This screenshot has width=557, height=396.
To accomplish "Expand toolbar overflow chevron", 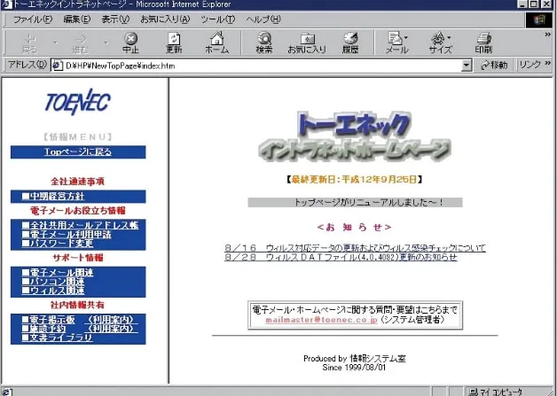I will tap(547, 35).
